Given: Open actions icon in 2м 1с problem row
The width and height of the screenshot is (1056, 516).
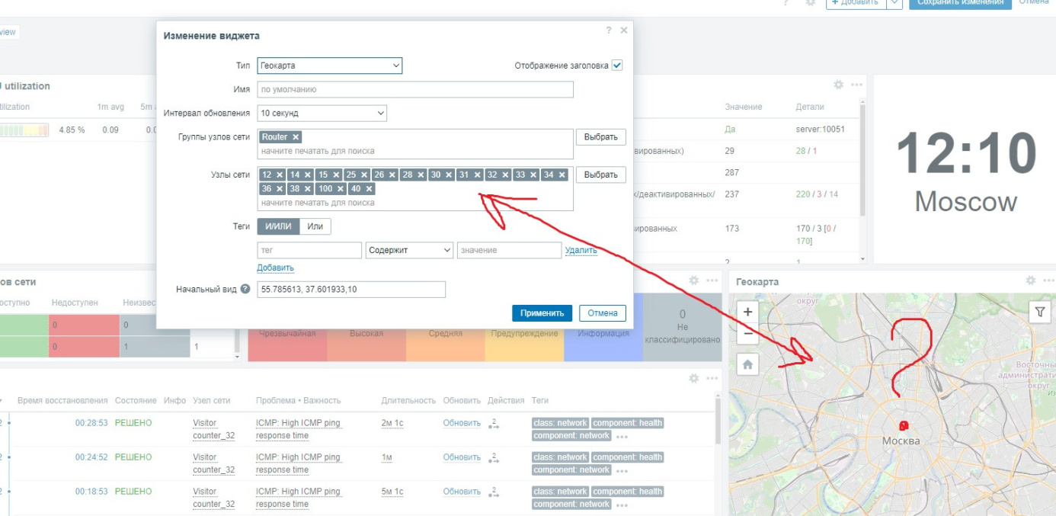Looking at the screenshot, I should click(x=493, y=424).
